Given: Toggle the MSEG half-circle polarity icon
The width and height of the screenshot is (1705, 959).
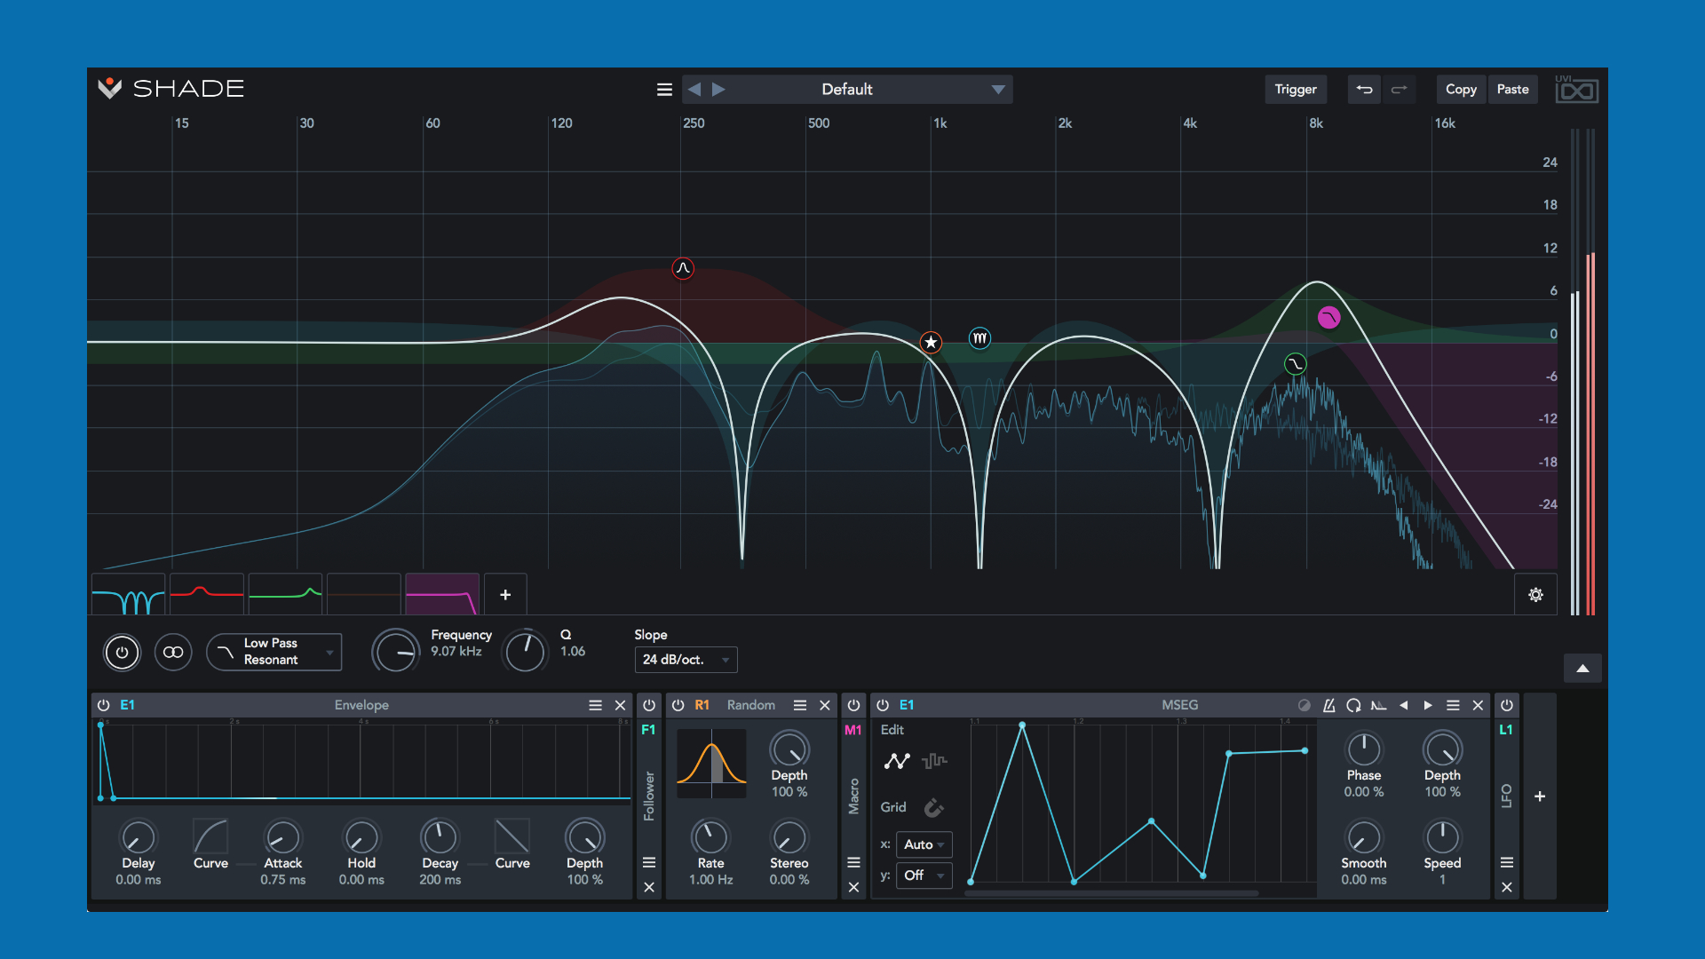Looking at the screenshot, I should tap(1304, 705).
